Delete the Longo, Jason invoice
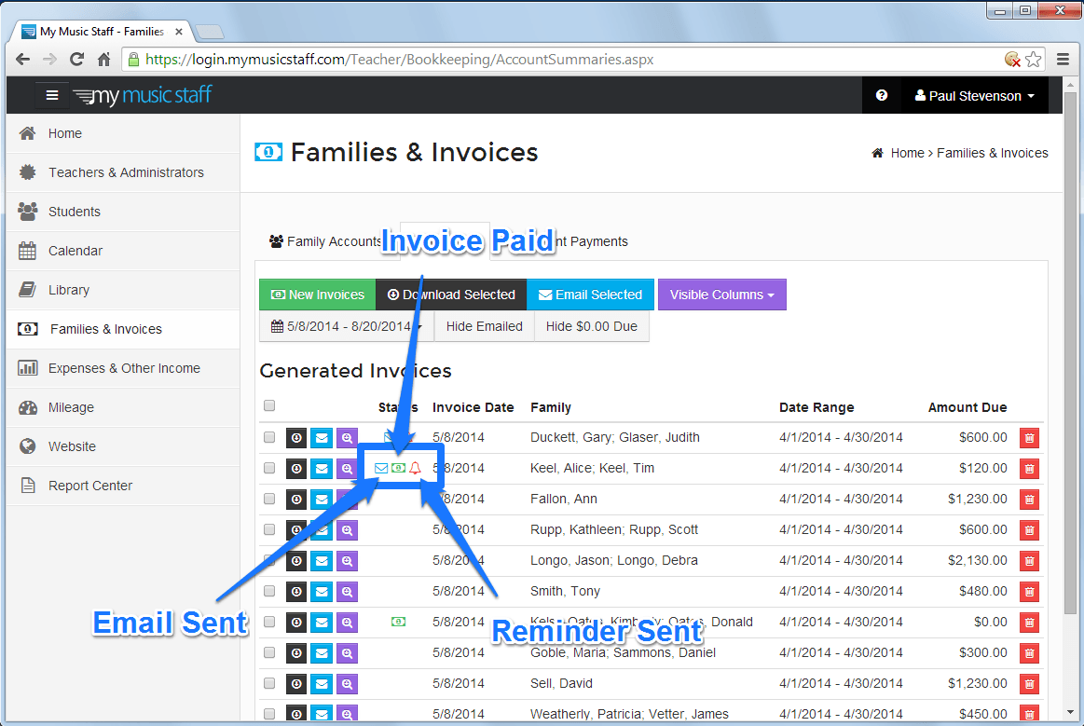 1029,561
